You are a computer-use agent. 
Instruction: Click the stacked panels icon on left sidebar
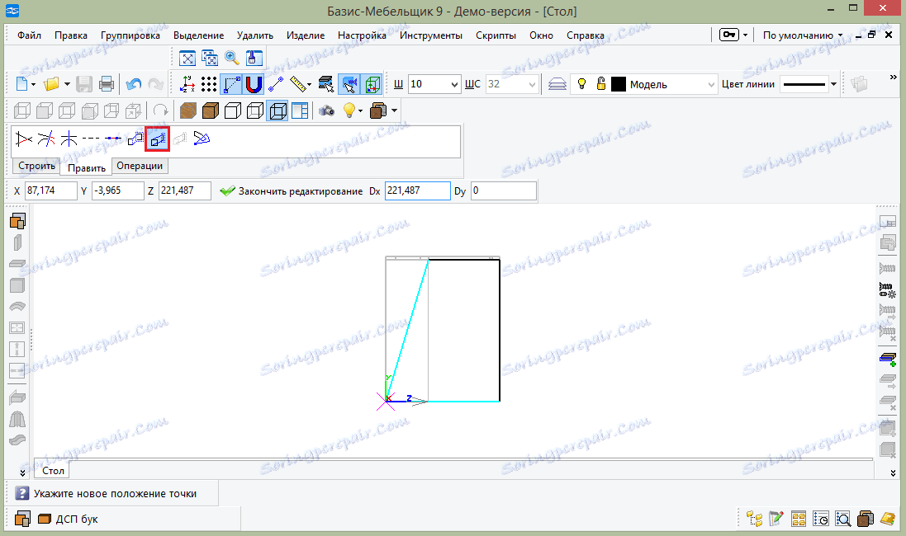(x=17, y=221)
